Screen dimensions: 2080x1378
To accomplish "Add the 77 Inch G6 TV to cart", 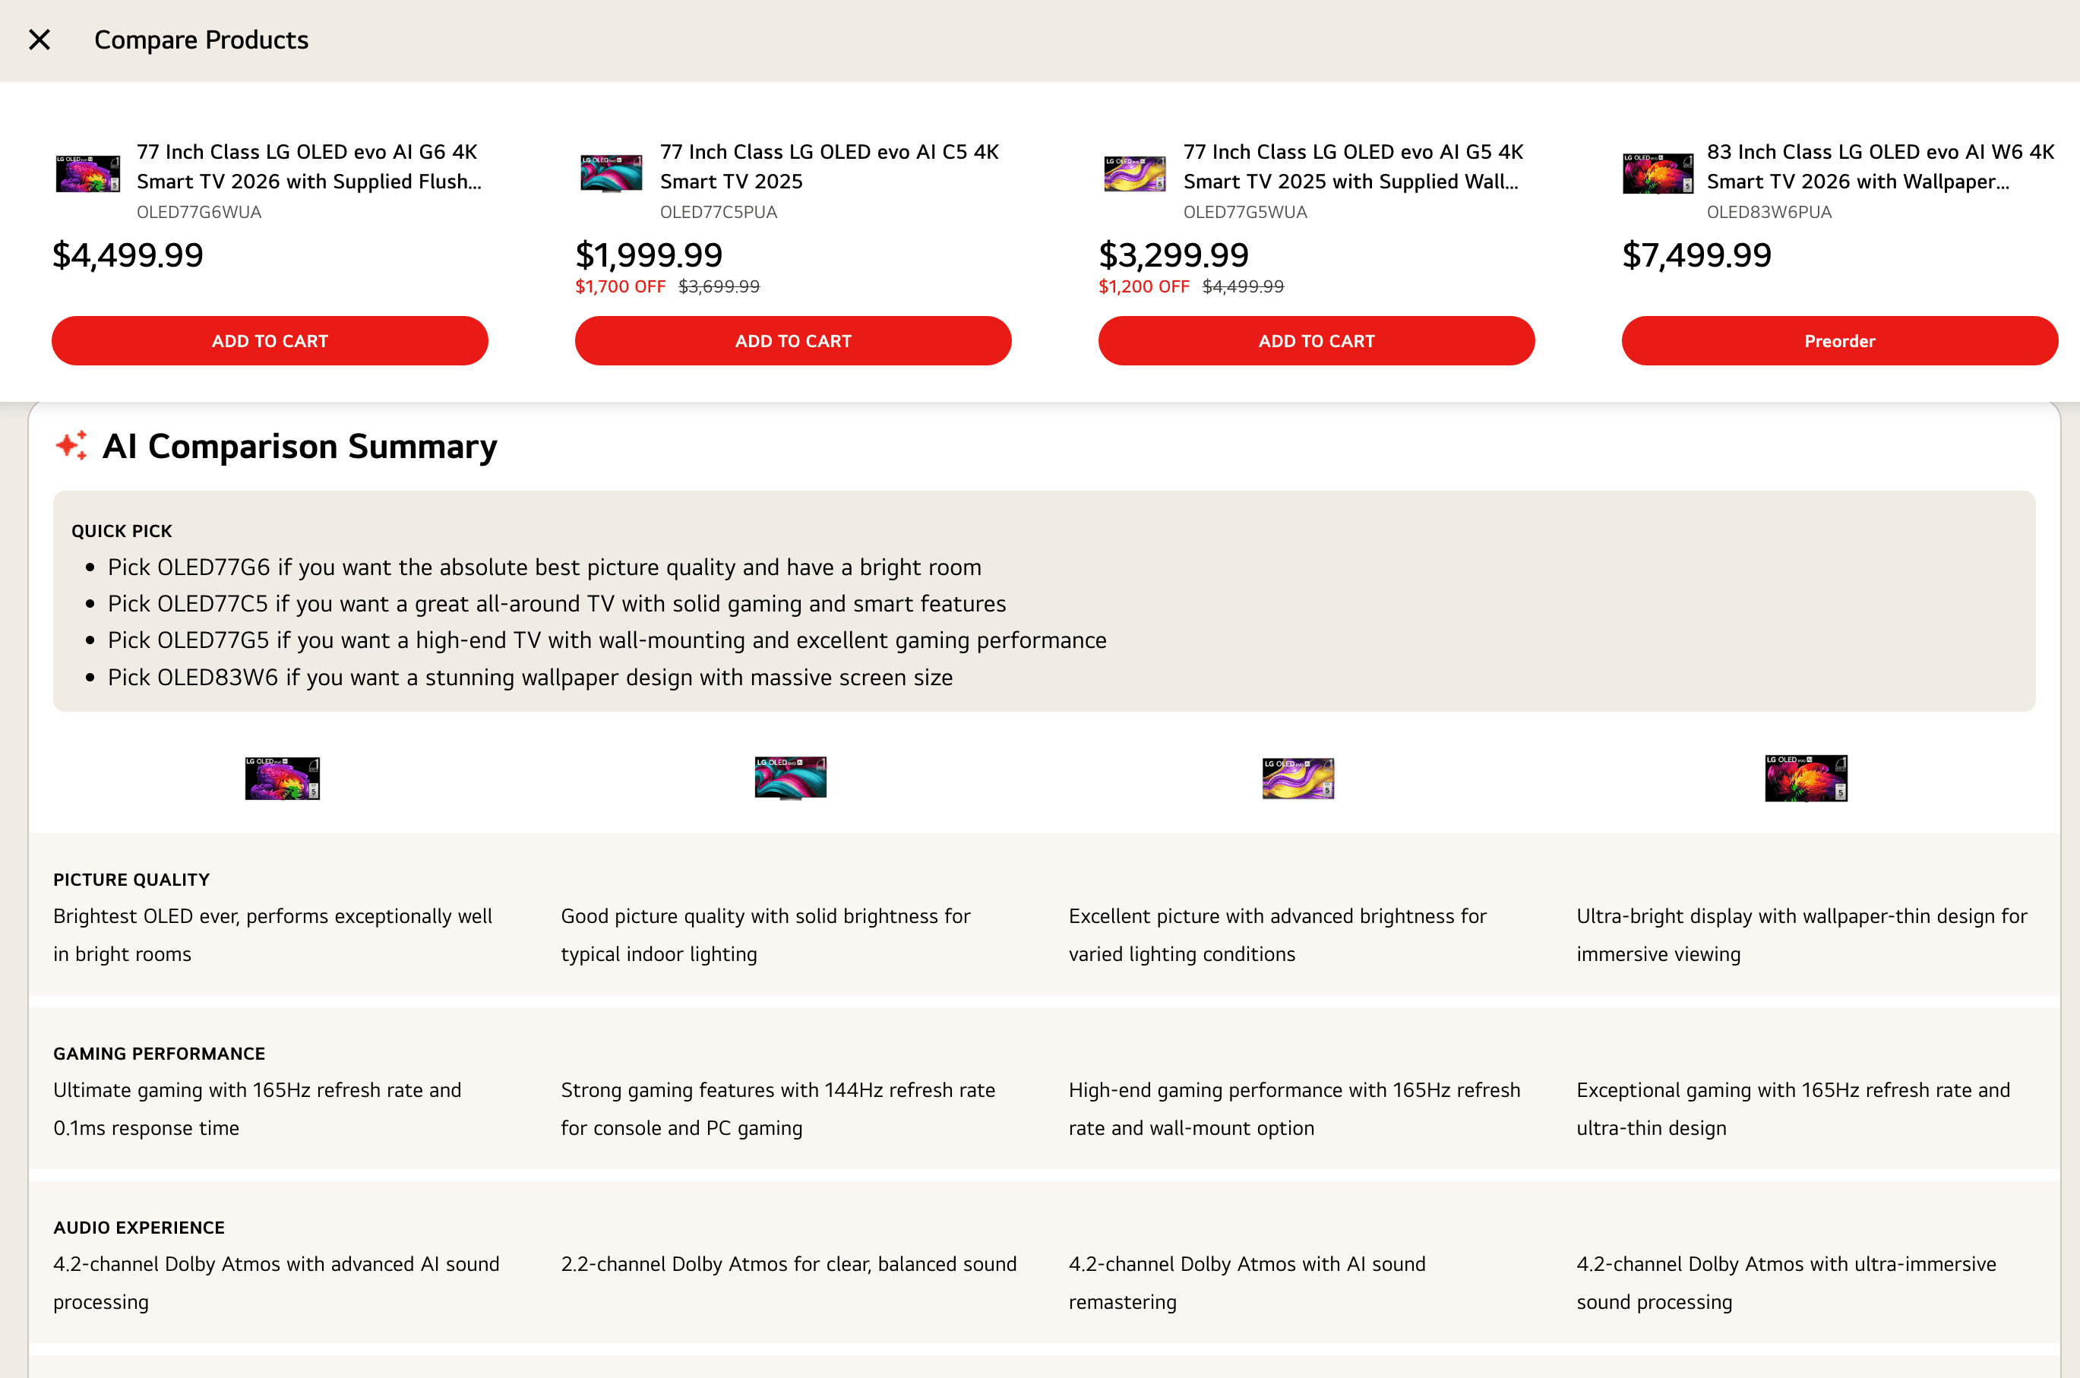I will tap(270, 341).
